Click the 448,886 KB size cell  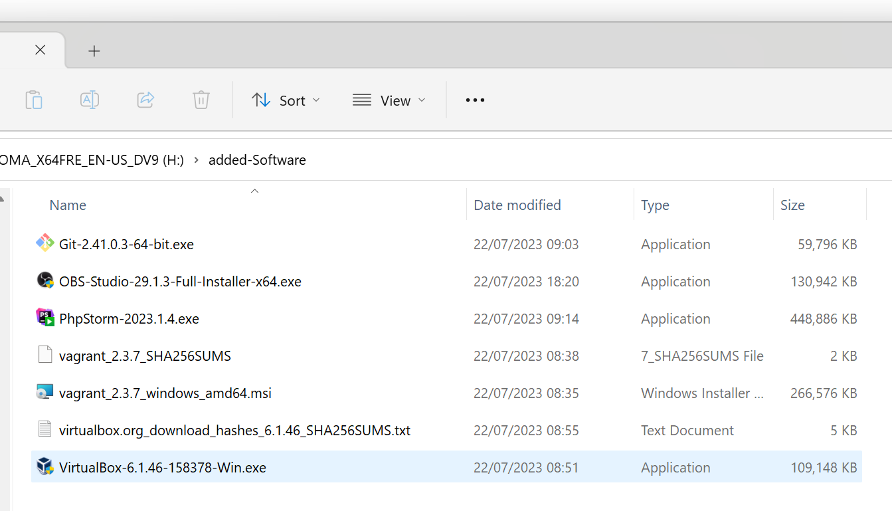pyautogui.click(x=824, y=319)
